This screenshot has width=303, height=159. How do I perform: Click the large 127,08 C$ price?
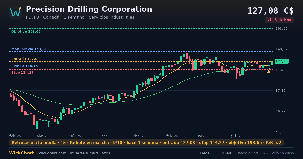point(270,11)
